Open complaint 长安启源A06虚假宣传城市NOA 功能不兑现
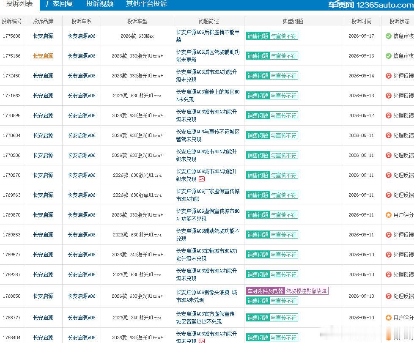Viewport: 414px width, 343px height. click(208, 215)
